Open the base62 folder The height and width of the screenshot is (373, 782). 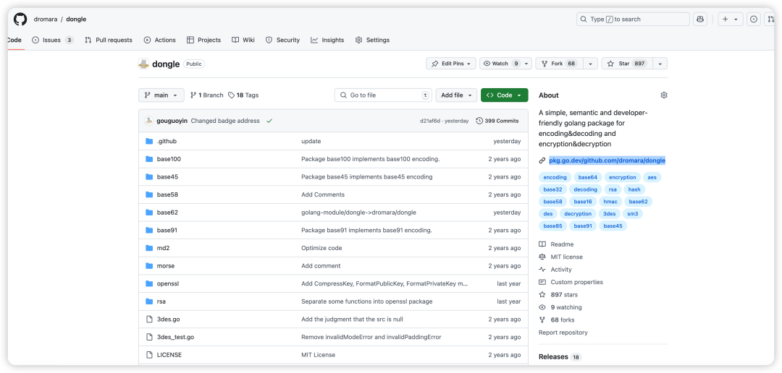167,213
